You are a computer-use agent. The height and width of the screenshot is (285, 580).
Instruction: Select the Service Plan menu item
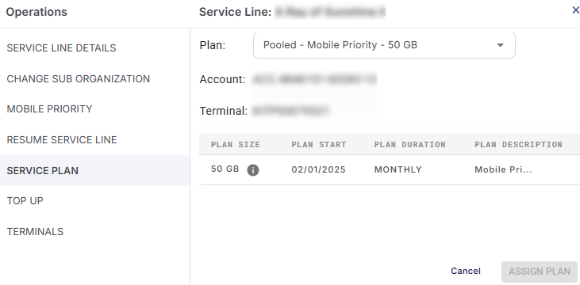pyautogui.click(x=94, y=170)
